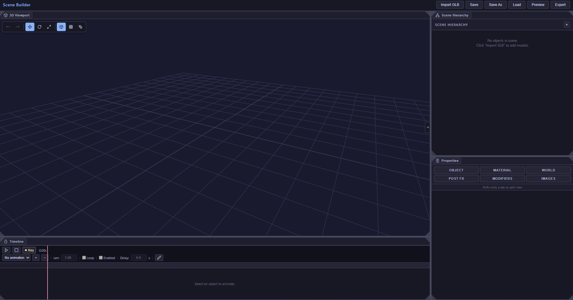Enable the Loop checkbox

click(84, 258)
